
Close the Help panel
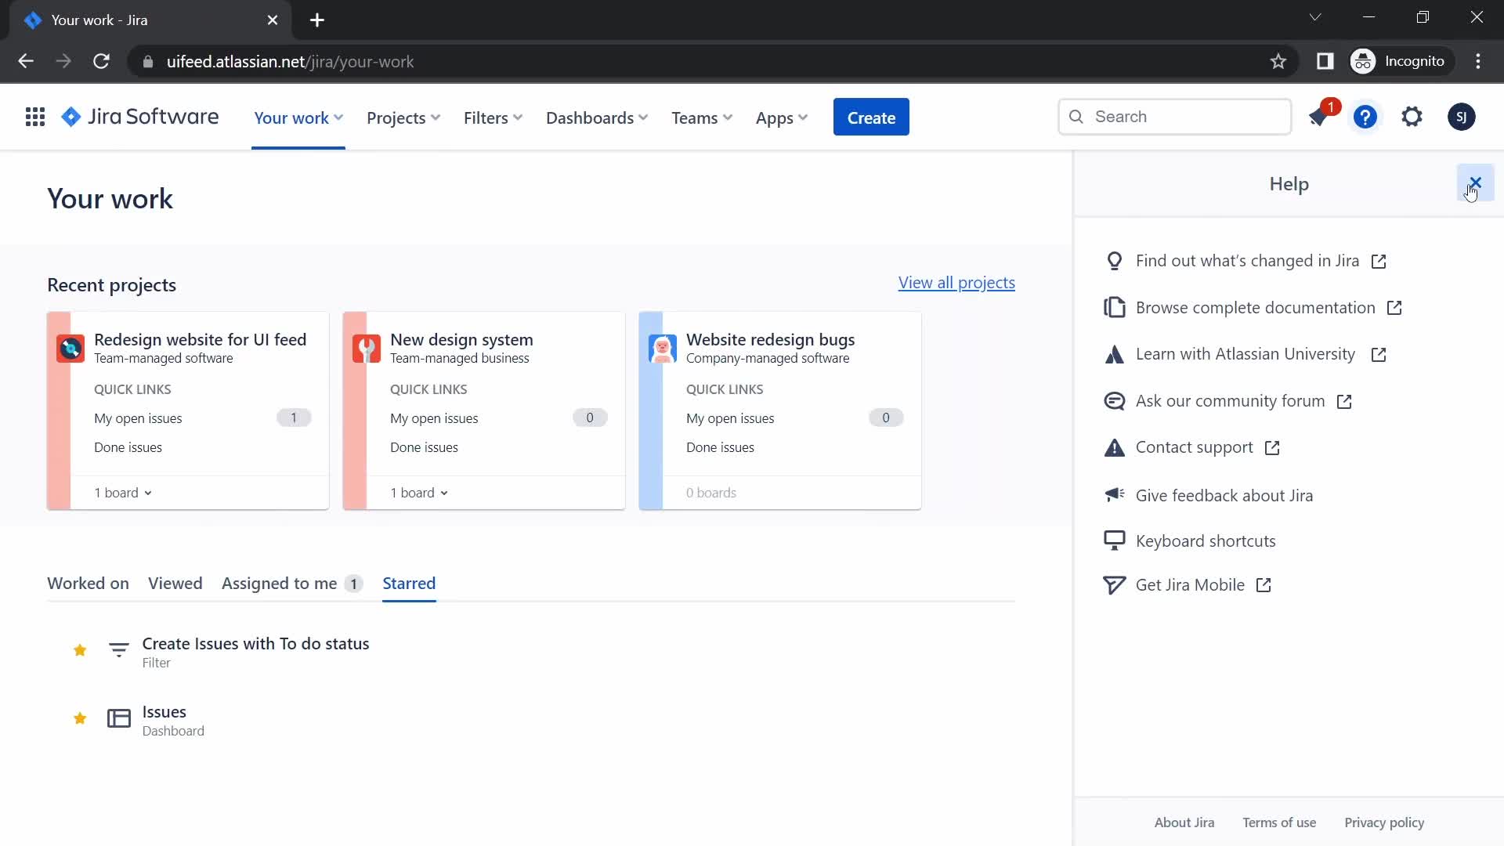pos(1475,183)
